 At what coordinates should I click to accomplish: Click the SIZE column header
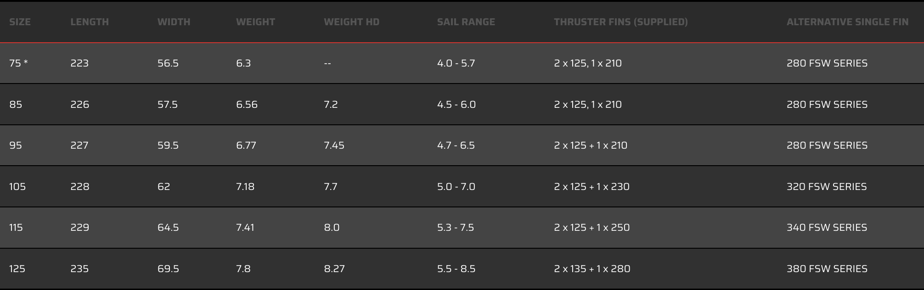click(20, 22)
